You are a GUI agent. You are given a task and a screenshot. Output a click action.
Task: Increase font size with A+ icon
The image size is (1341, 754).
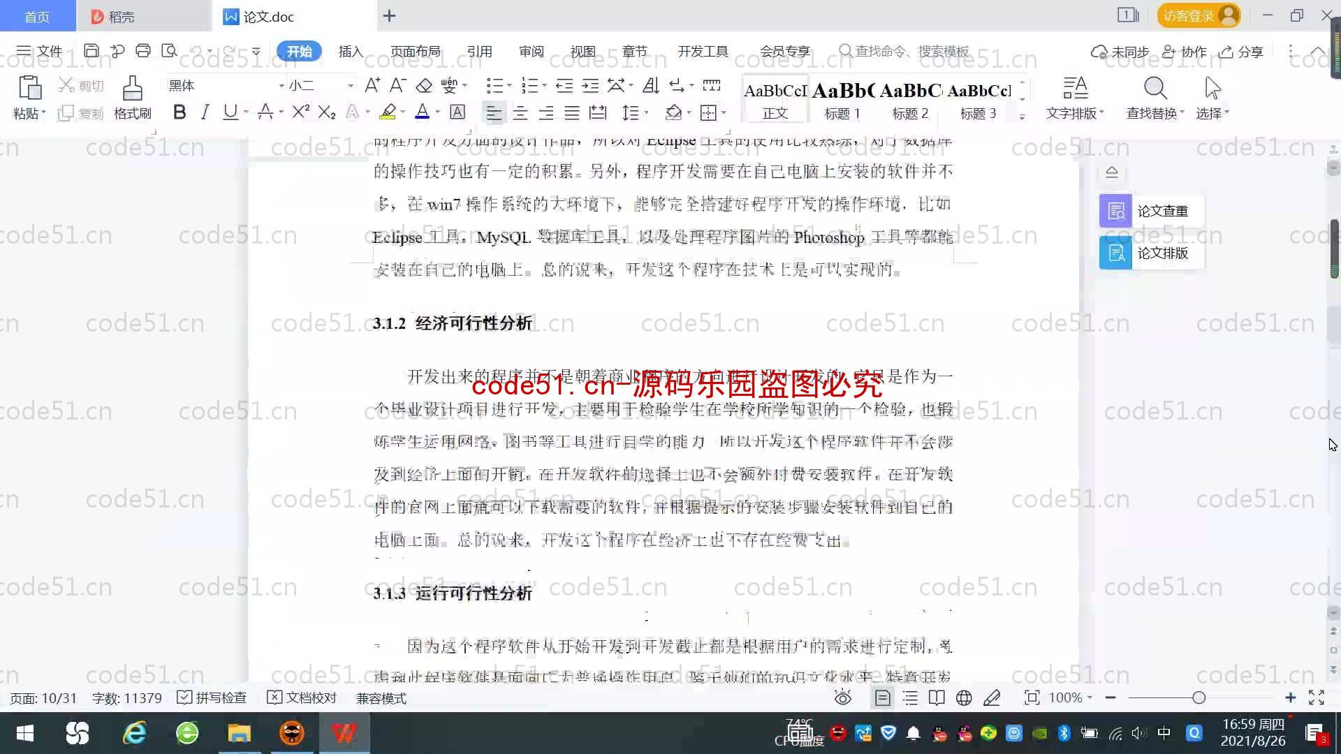372,85
